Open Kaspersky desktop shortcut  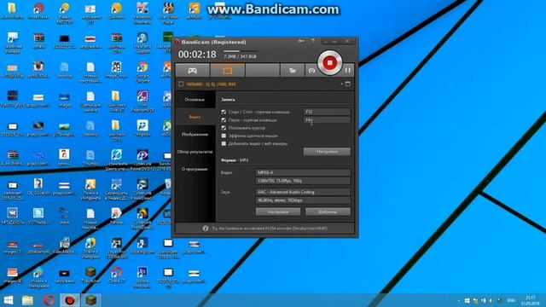pyautogui.click(x=142, y=13)
